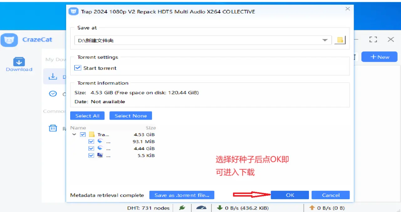Open the folder browse icon beside save path
Screen dimensions: 401x212
click(340, 40)
